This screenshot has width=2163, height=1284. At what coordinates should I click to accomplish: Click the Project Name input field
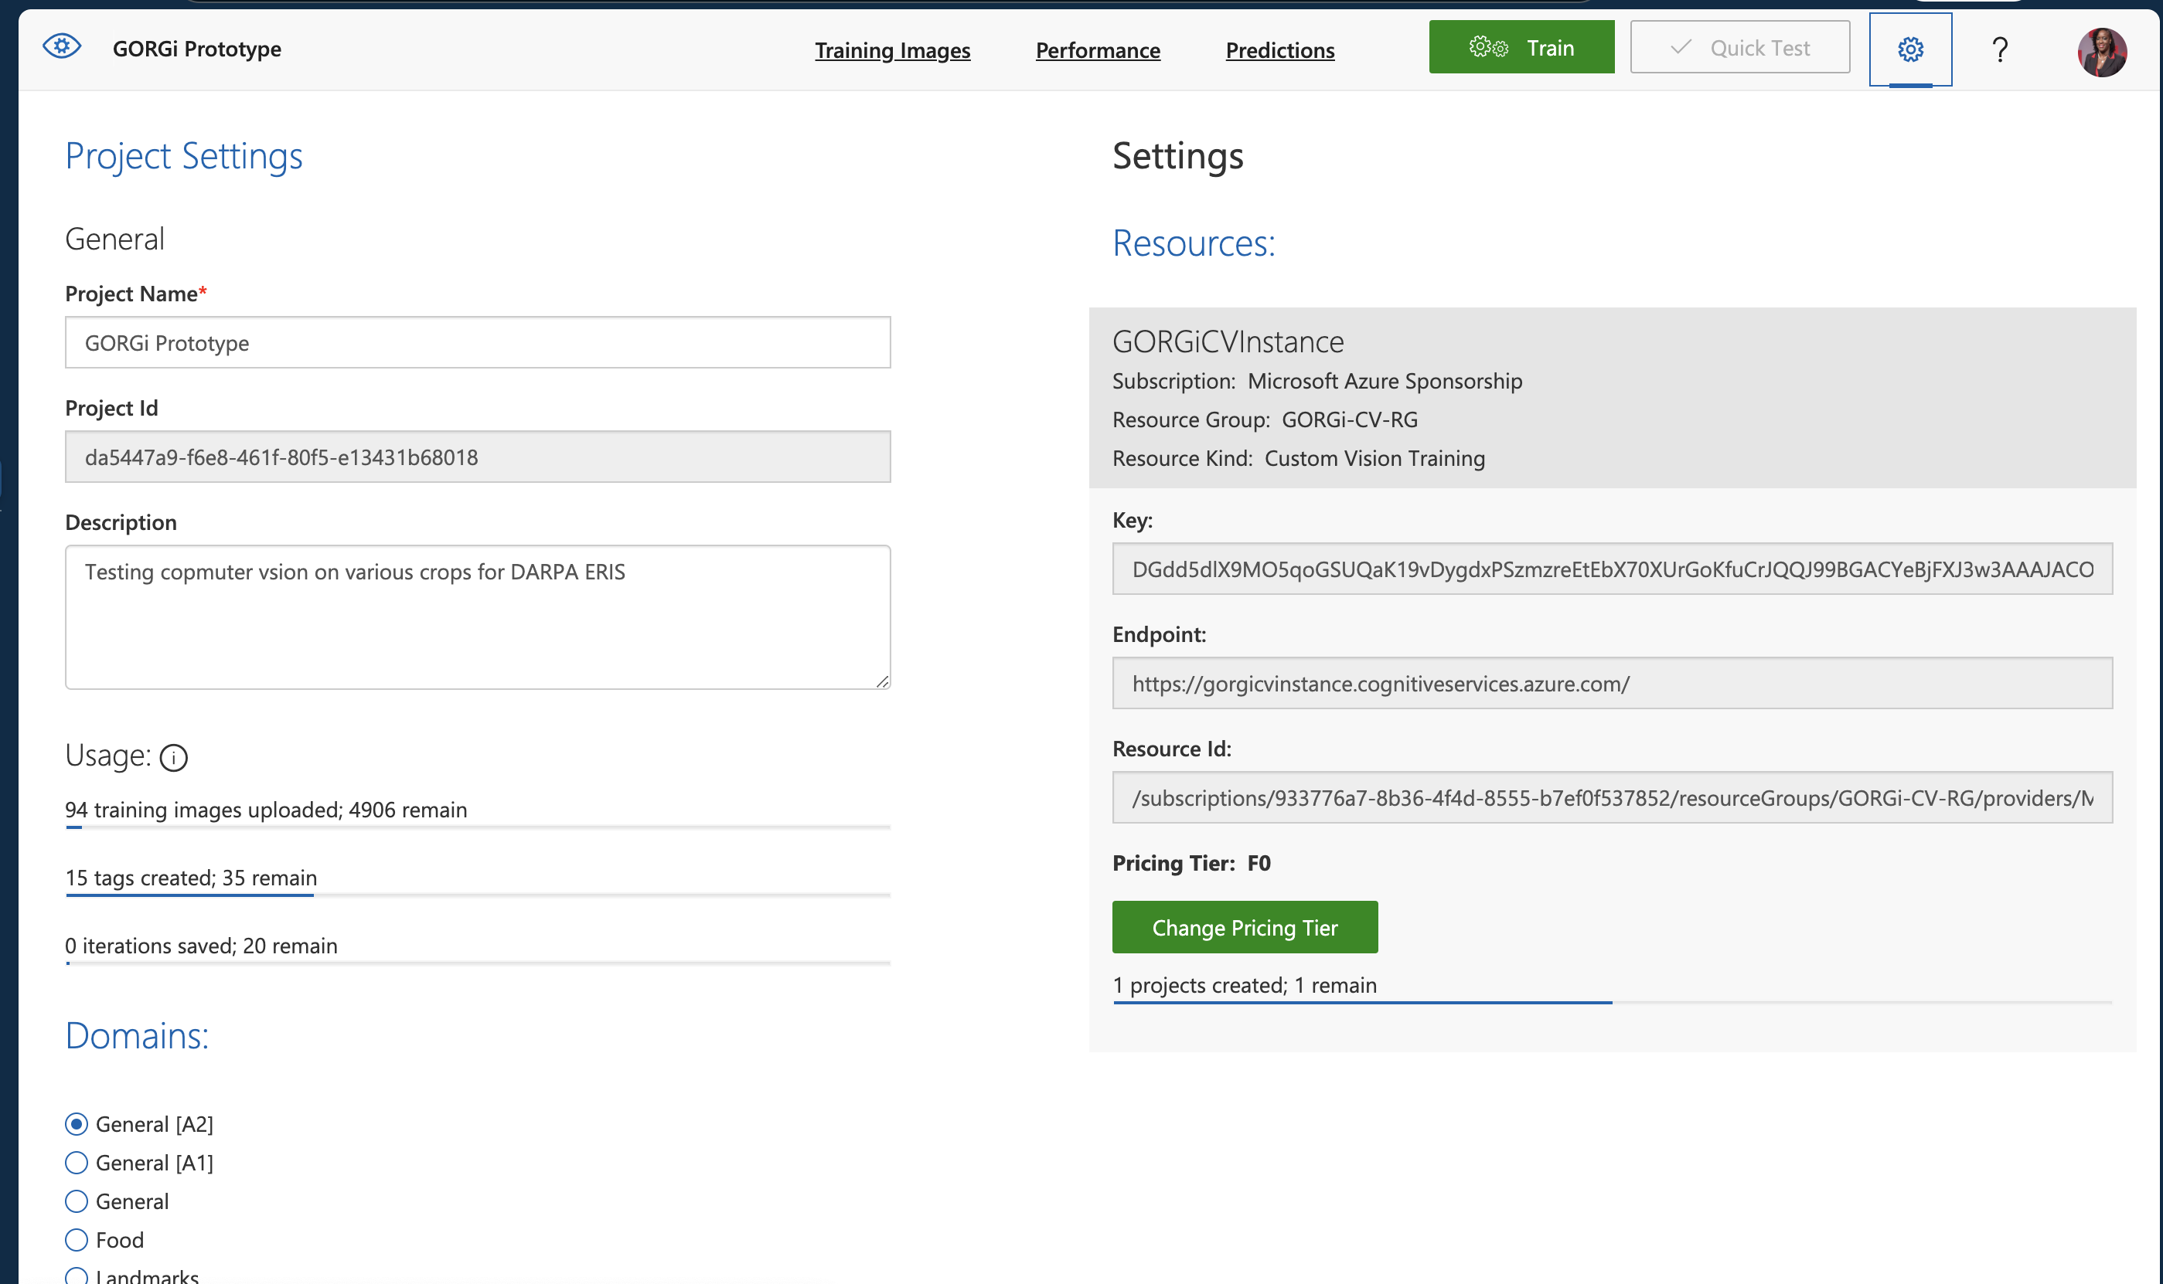point(478,342)
